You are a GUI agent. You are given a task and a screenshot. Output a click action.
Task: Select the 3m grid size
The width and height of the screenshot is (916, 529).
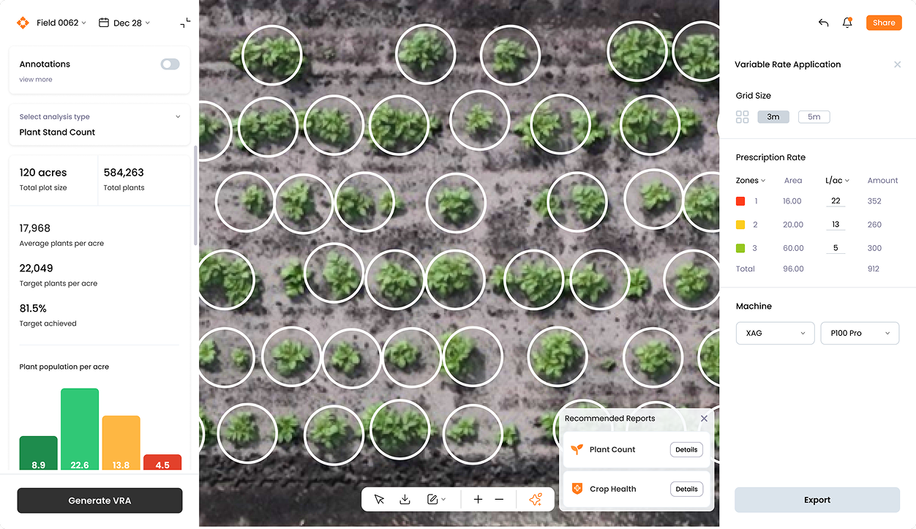(x=773, y=117)
